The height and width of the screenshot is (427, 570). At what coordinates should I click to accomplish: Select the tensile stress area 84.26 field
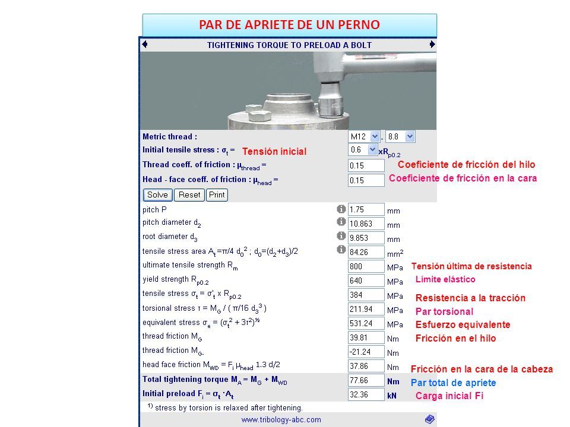[366, 252]
